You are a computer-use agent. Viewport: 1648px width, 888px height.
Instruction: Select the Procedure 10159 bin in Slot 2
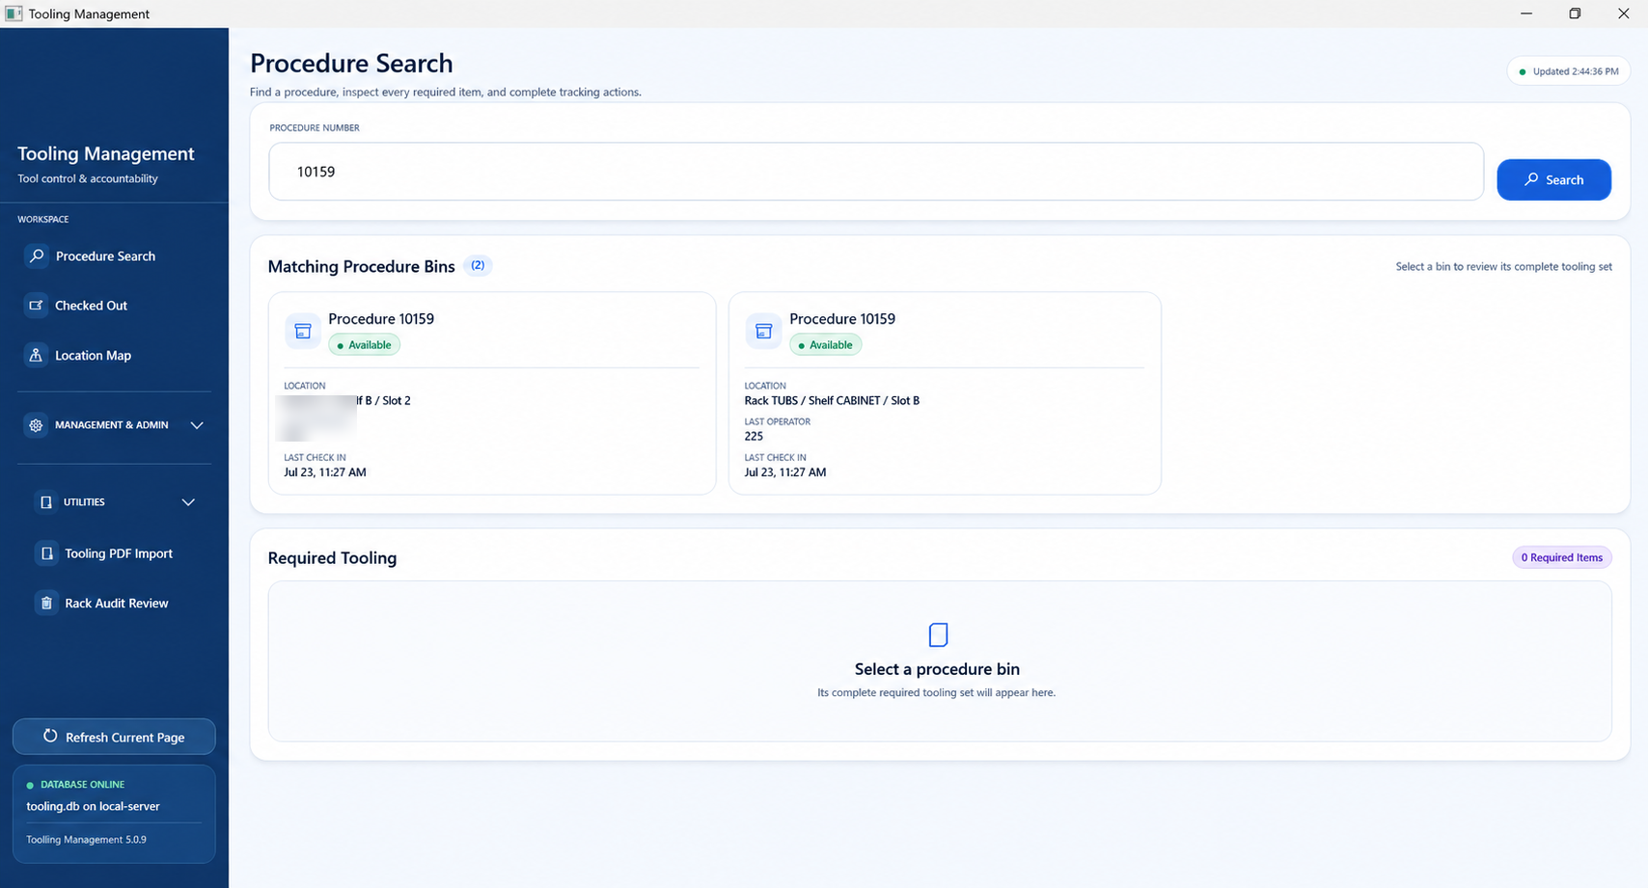[x=492, y=393]
